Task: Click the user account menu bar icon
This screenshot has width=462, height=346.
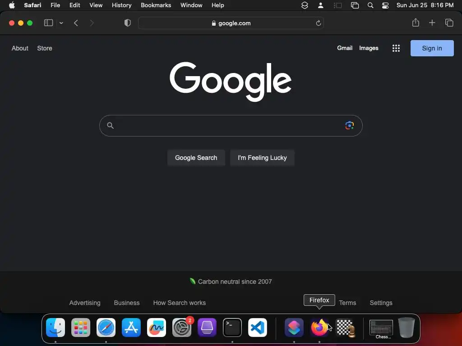Action: tap(321, 5)
